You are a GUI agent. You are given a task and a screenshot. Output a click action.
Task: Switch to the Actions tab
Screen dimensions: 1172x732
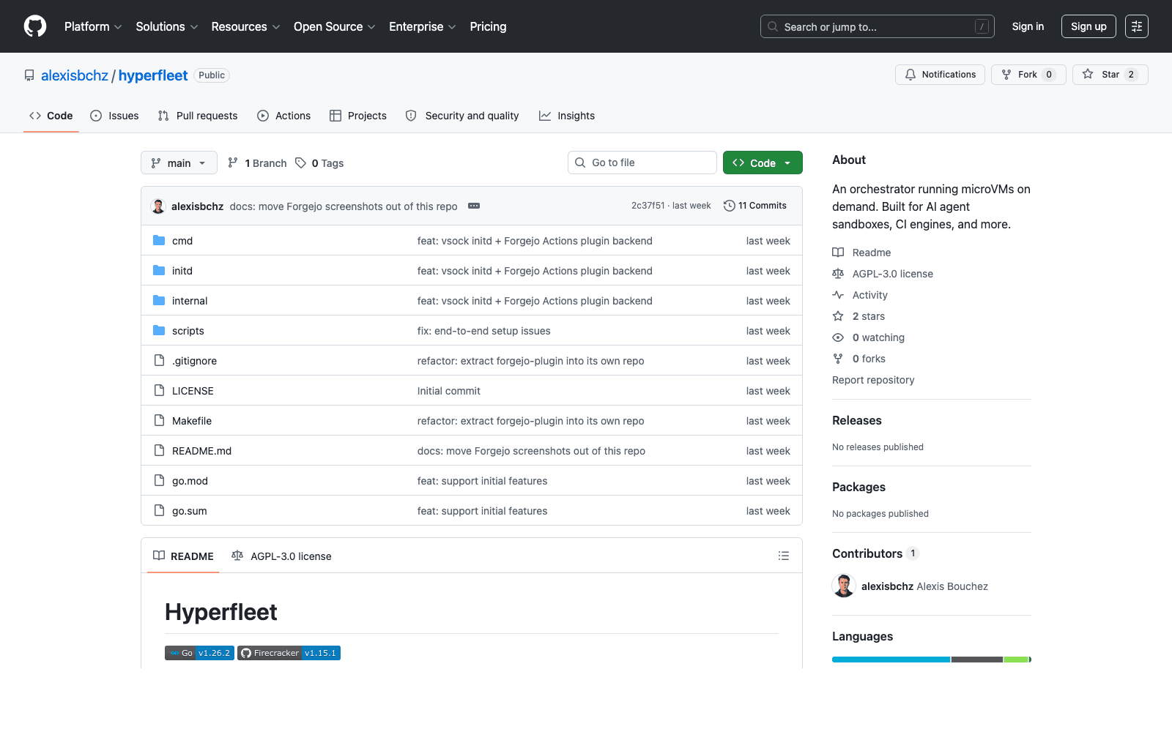pyautogui.click(x=284, y=116)
